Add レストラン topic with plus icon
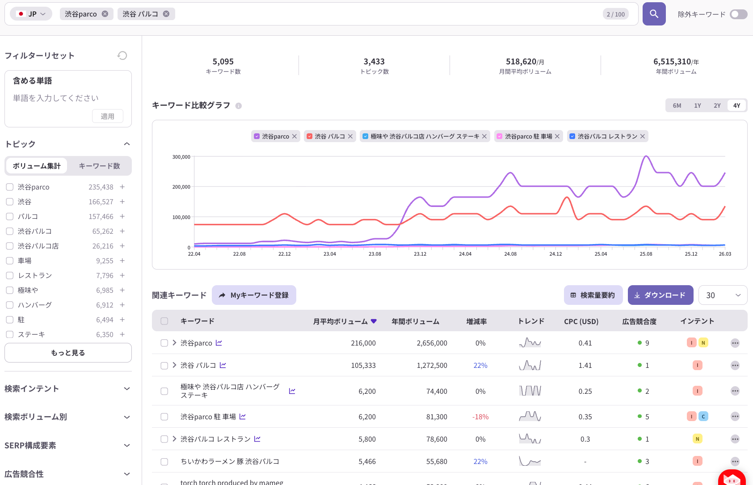This screenshot has height=485, width=753. coord(122,275)
